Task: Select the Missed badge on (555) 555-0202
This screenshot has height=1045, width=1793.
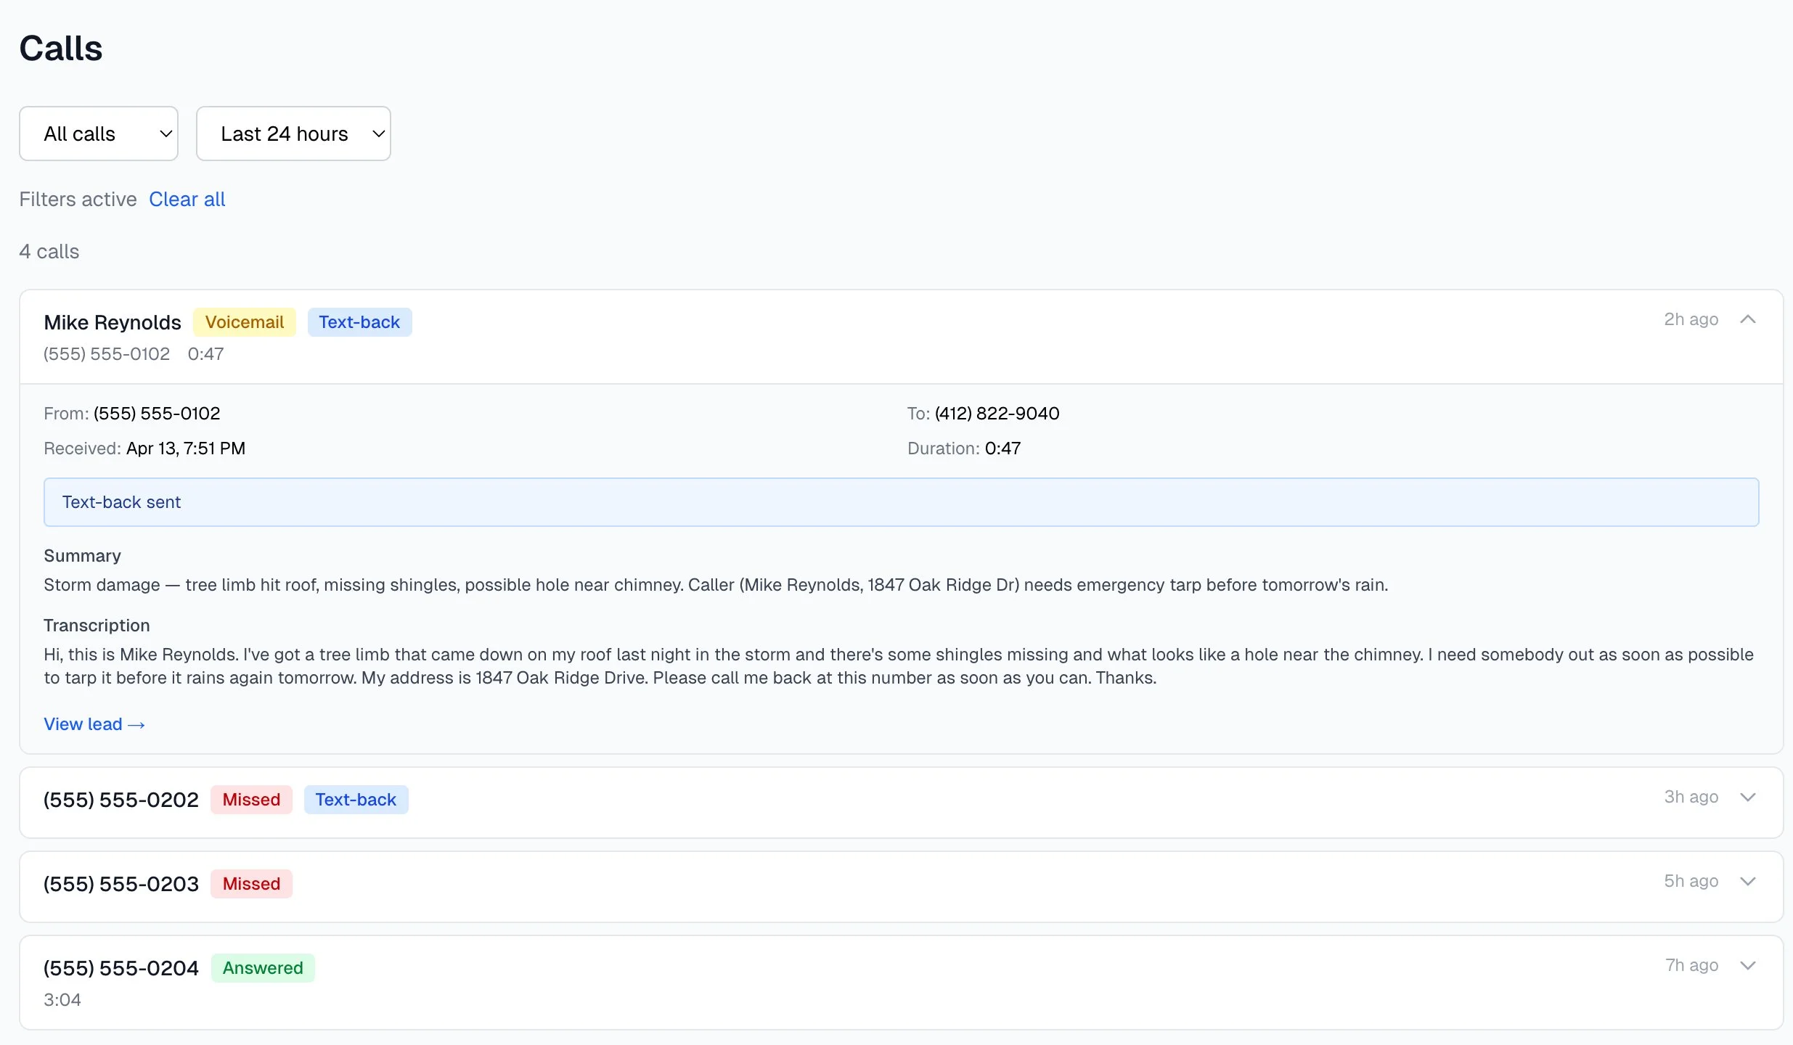Action: [251, 800]
